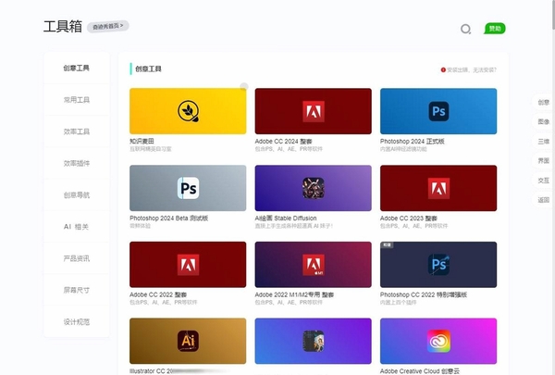Open the Adobe CC 2023 整套 title
Screen dimensions: 555x375
point(409,218)
